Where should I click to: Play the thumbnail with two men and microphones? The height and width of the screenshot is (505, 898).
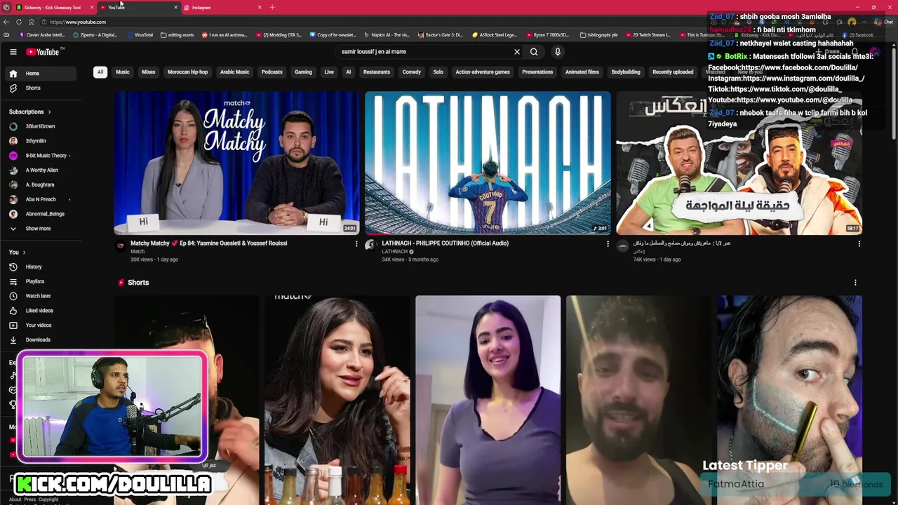click(739, 163)
